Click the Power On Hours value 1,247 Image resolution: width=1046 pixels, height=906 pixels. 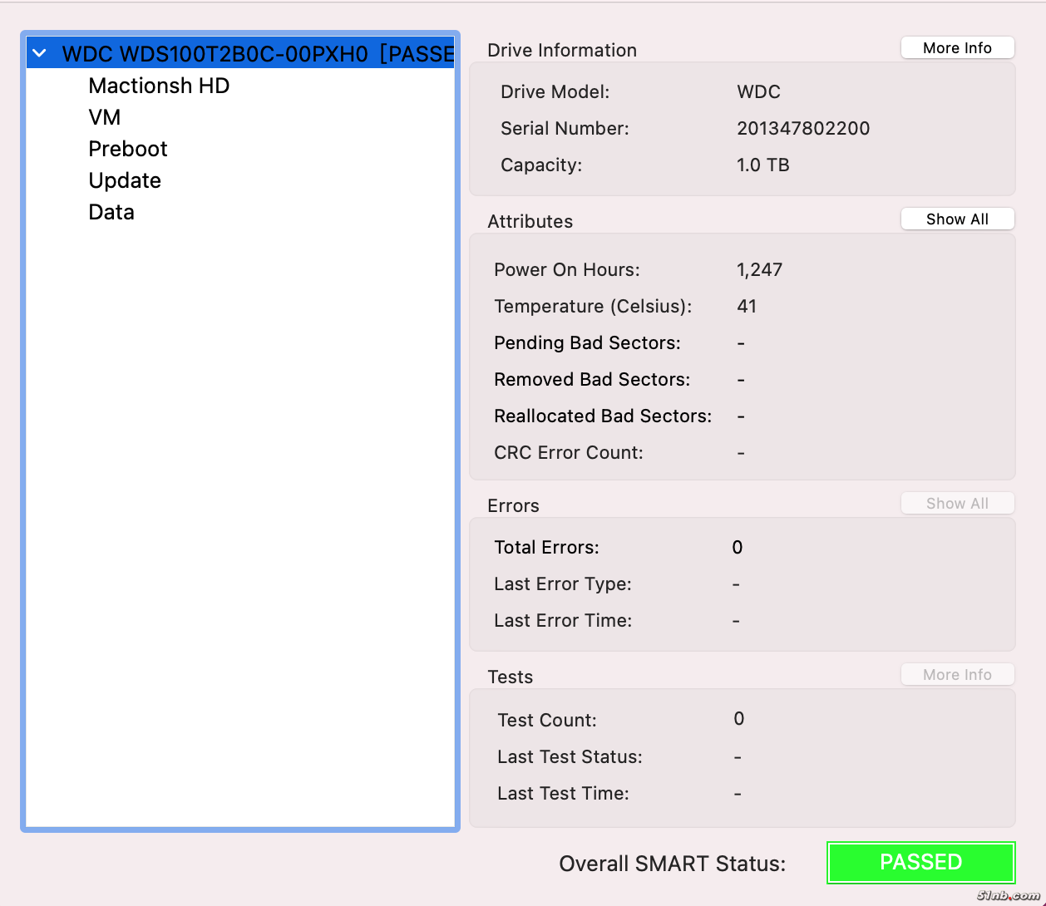(x=759, y=269)
